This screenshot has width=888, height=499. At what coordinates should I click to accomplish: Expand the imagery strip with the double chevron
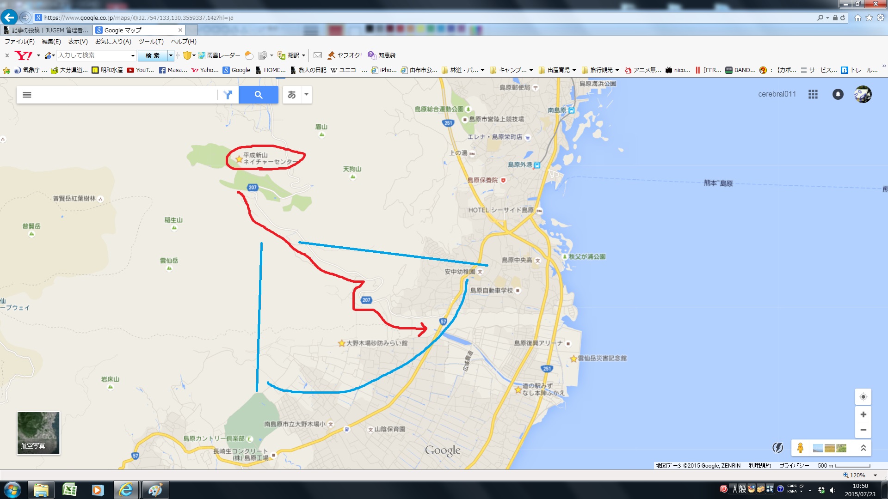coord(863,448)
